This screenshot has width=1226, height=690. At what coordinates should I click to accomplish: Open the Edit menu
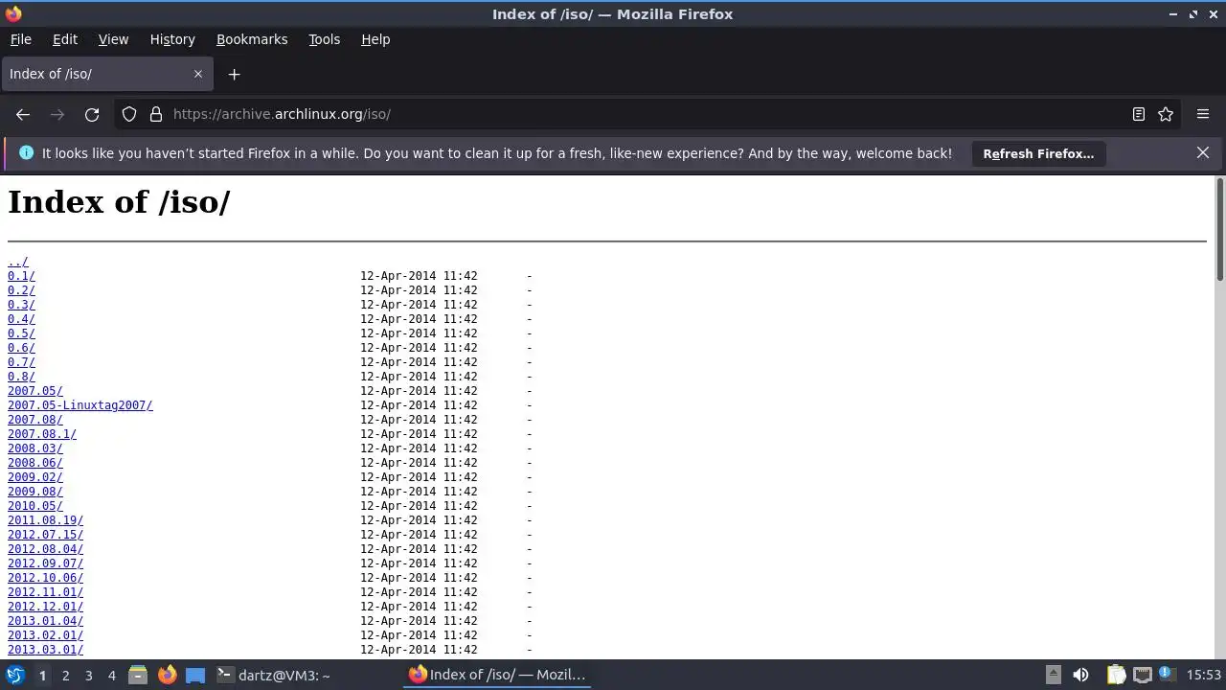tap(65, 39)
